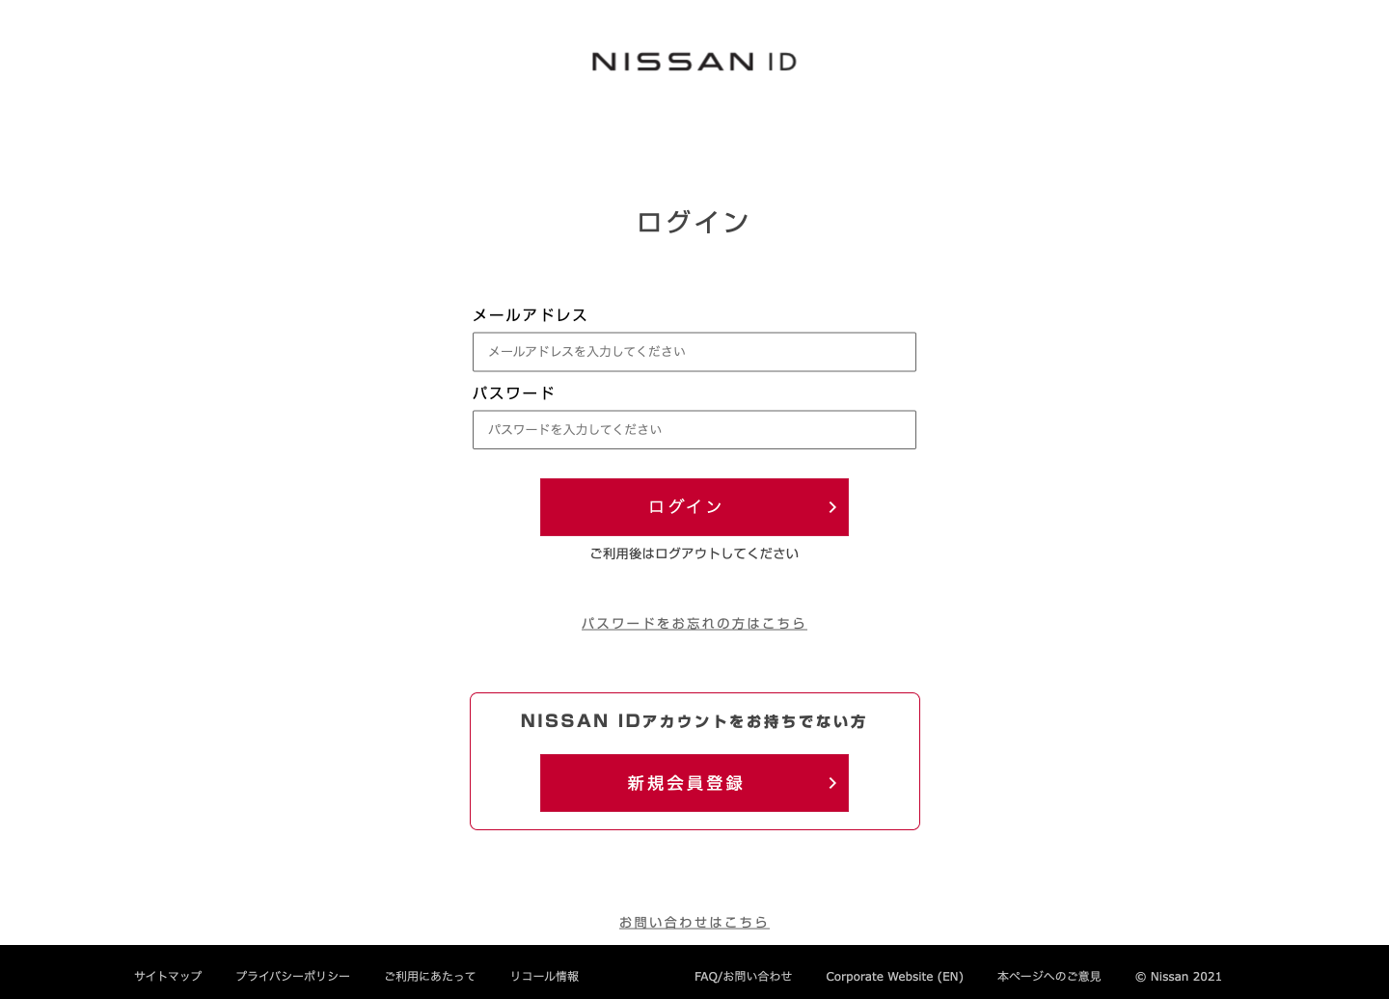Click the chevron arrow on the 新規会員登録 button
Viewport: 1389px width, 999px height.
831,783
